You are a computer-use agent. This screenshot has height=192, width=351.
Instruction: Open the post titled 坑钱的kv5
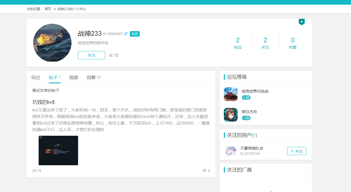44,102
